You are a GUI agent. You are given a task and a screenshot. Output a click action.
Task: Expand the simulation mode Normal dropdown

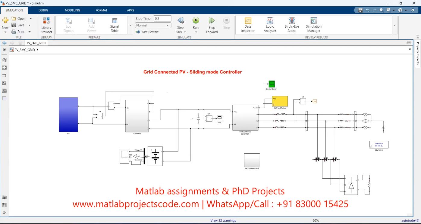tap(153, 25)
